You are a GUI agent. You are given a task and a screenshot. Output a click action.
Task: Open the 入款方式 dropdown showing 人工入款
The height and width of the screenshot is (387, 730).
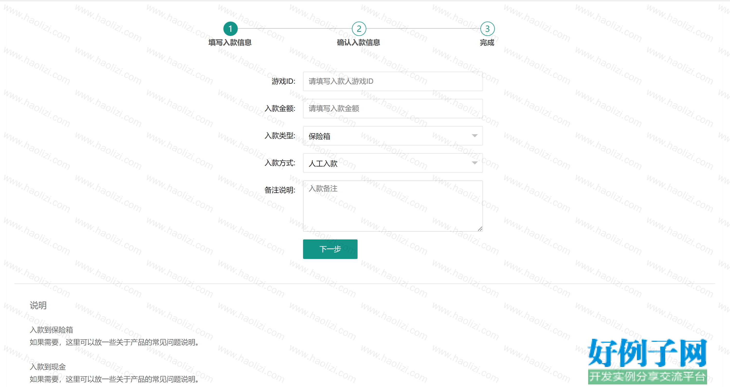pyautogui.click(x=393, y=163)
